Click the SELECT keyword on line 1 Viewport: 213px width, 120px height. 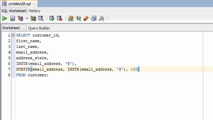tap(23, 35)
